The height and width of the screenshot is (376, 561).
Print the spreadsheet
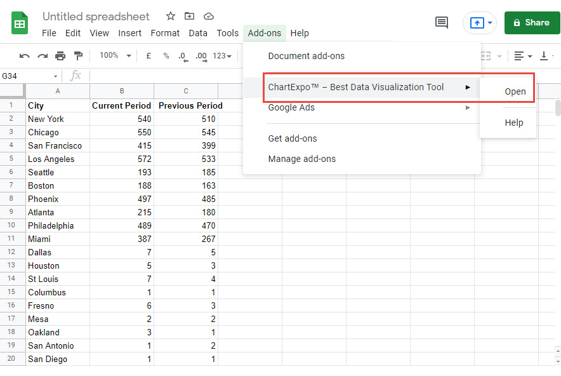pos(60,56)
